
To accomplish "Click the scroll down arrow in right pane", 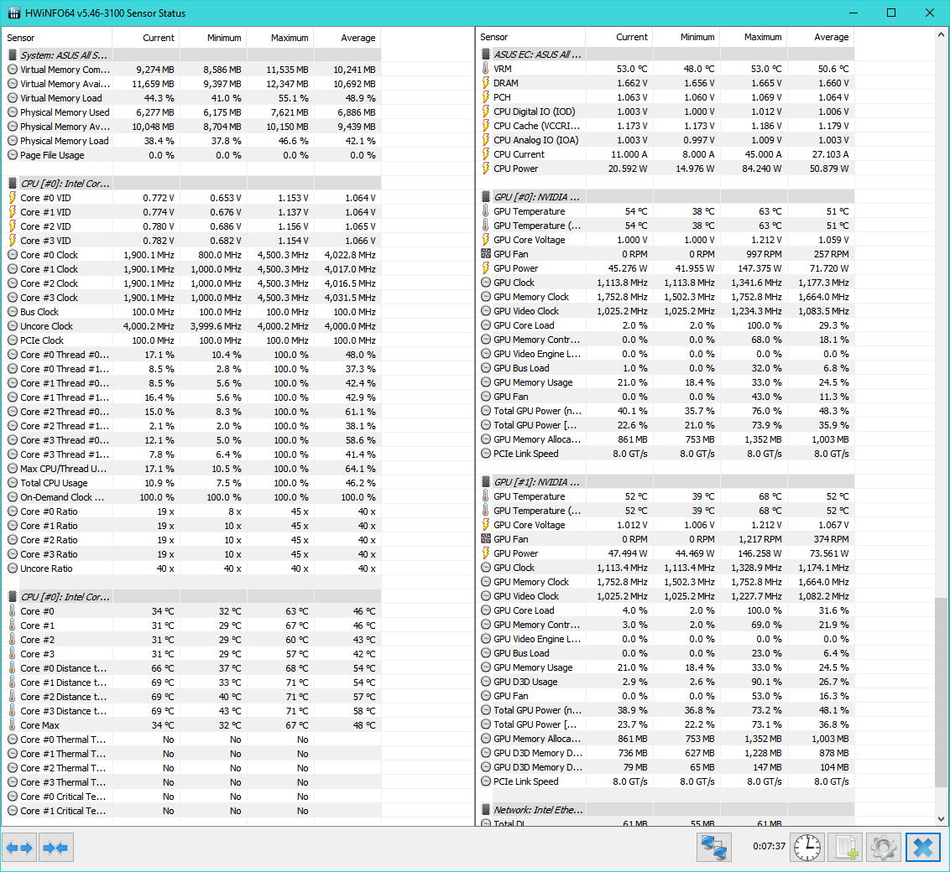I will [x=941, y=818].
